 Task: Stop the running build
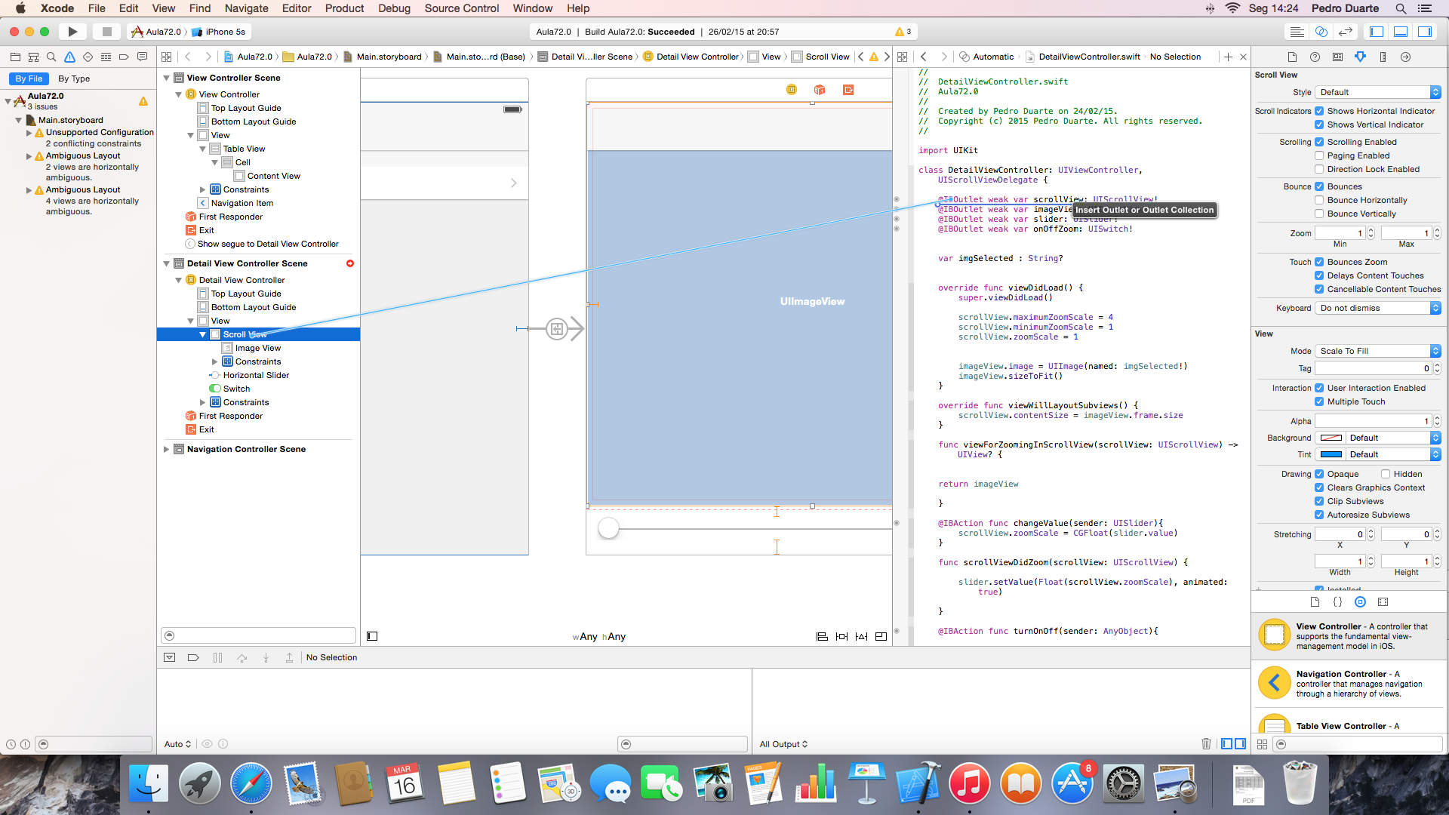pos(107,32)
